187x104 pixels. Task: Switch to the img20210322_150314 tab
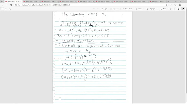[x=67, y=2]
